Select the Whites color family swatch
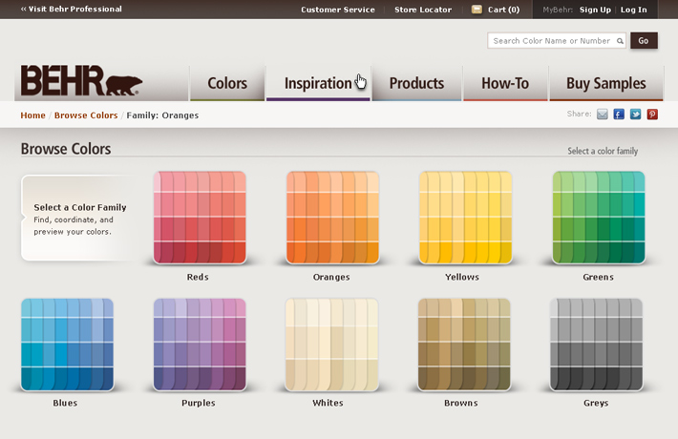The image size is (678, 439). [331, 345]
